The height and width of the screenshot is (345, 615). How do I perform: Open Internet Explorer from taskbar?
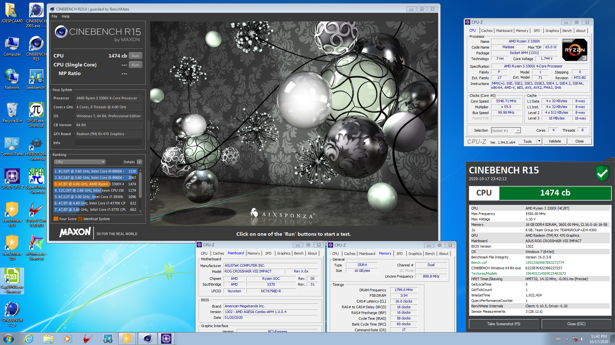point(29,339)
